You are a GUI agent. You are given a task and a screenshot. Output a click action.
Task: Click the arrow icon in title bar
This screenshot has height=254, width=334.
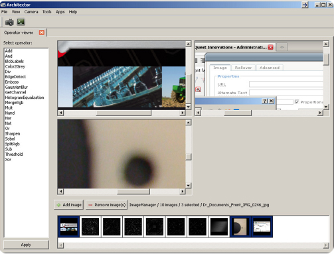click(x=305, y=5)
